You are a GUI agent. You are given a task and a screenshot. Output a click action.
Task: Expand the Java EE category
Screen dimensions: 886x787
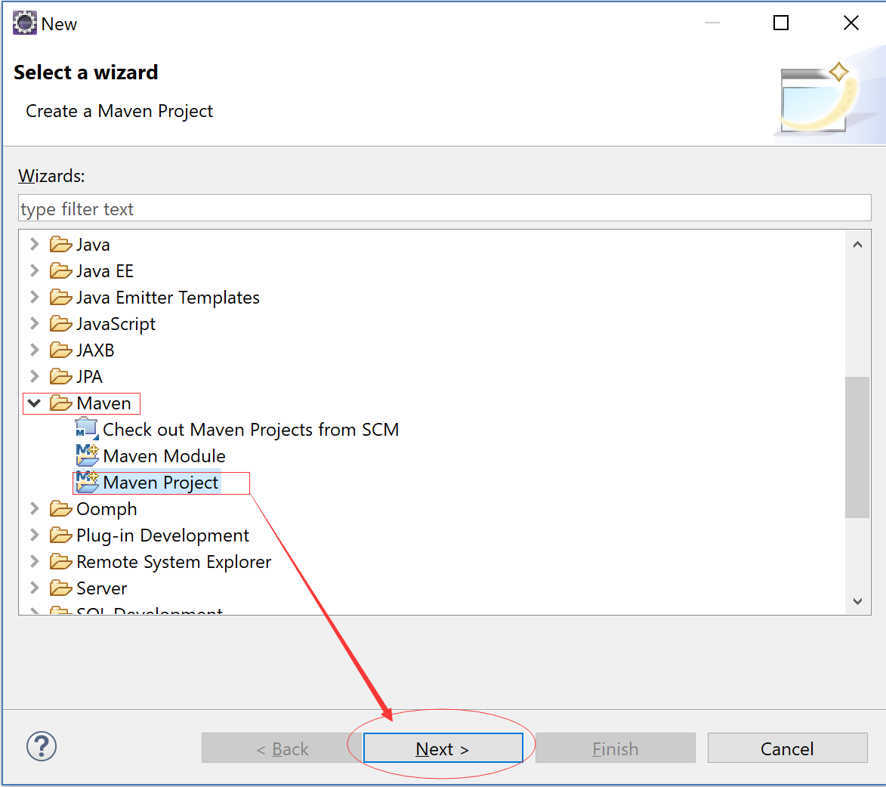35,270
